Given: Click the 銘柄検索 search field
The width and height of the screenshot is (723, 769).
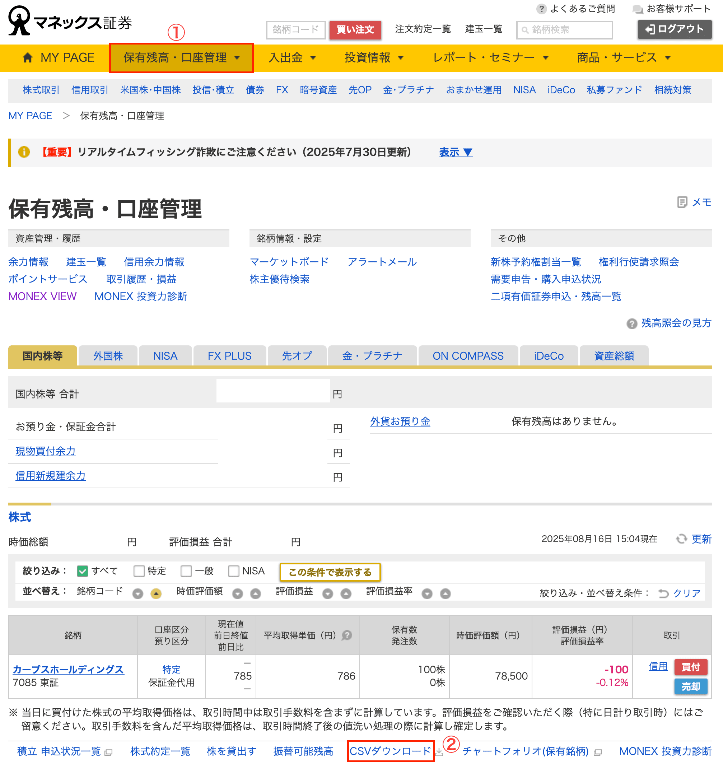Looking at the screenshot, I should click(x=564, y=30).
